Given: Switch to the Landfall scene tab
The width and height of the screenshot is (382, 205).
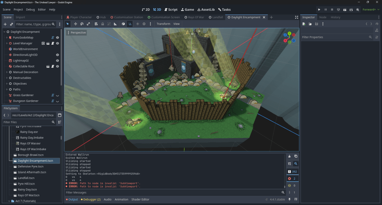Looking at the screenshot, I should [x=217, y=17].
